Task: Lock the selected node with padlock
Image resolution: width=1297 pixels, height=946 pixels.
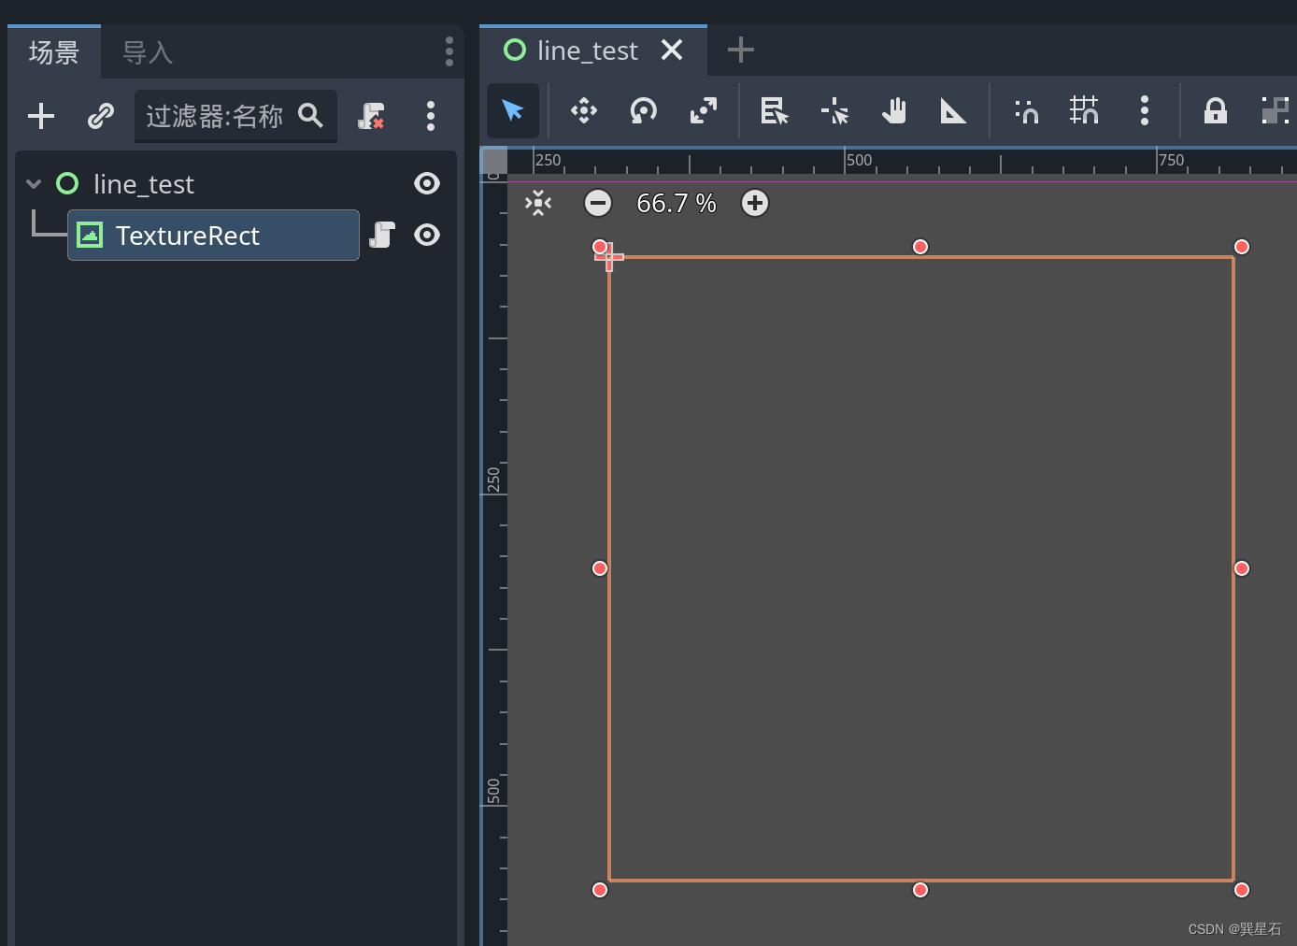Action: [x=1216, y=111]
